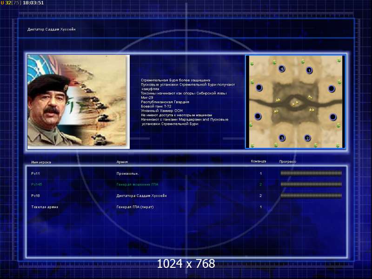Click the Saddam Hussein general portrait image
372x279 pixels.
[79, 102]
